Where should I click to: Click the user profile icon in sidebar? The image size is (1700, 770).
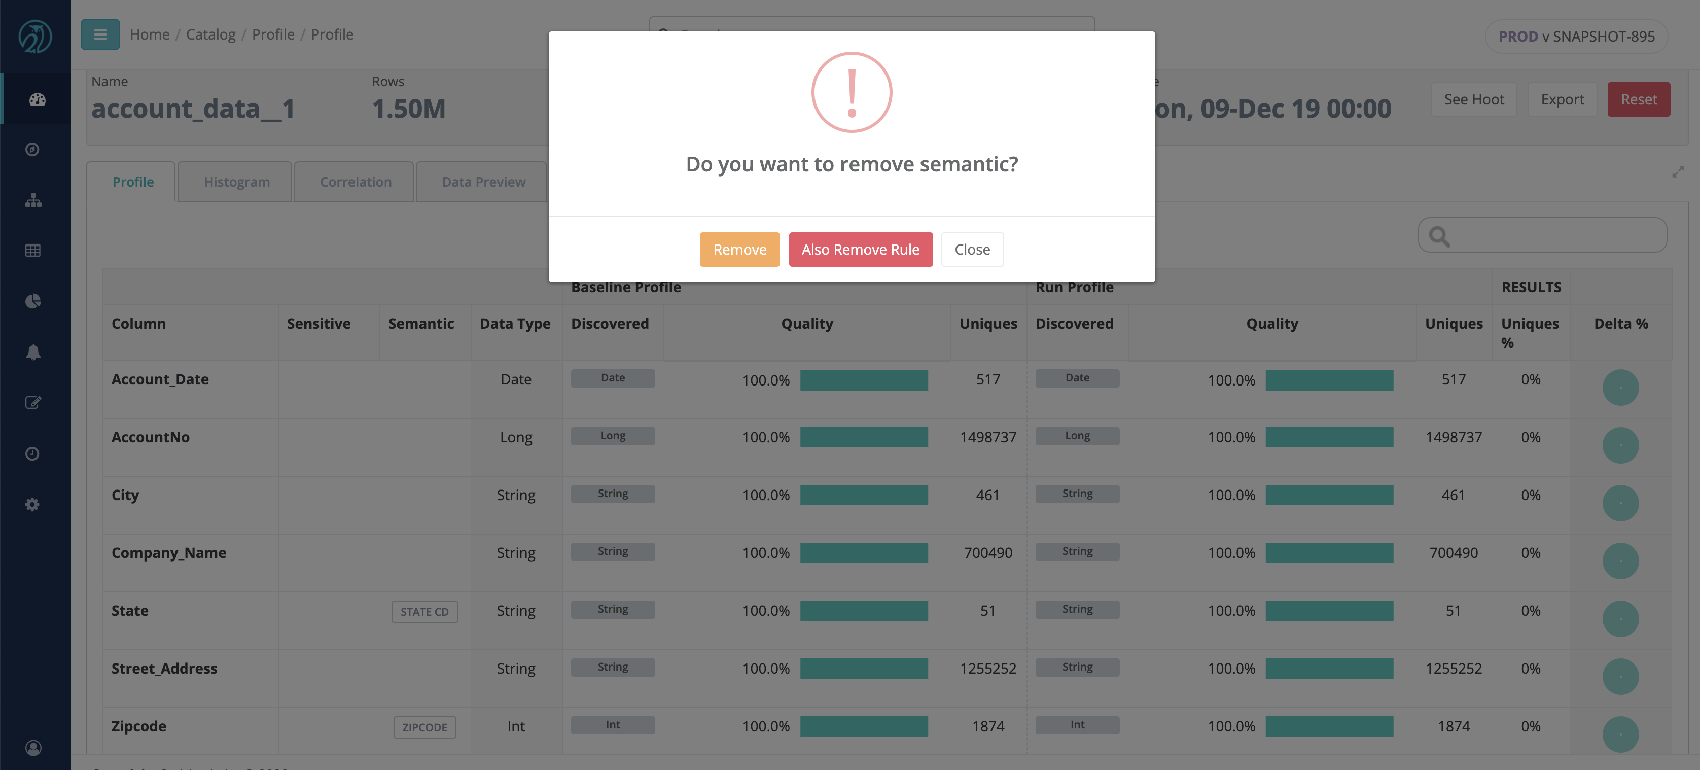coord(33,748)
